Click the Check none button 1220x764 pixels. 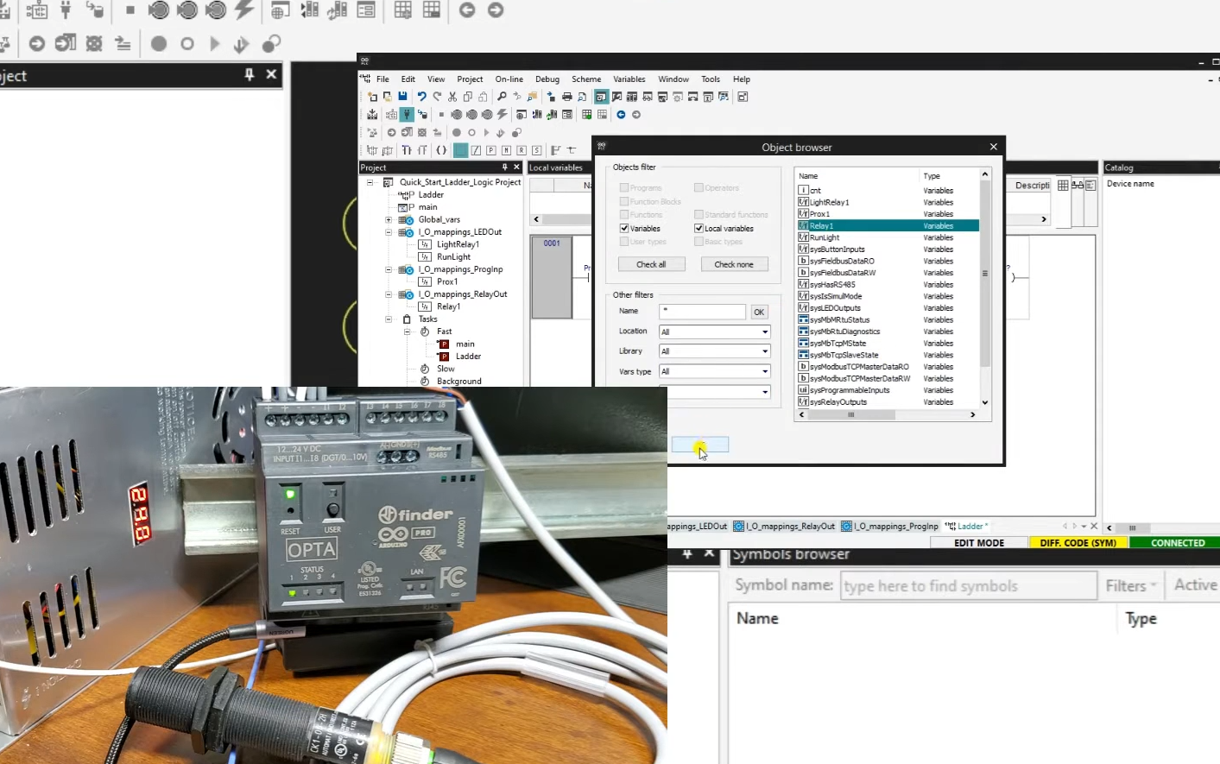(x=735, y=264)
